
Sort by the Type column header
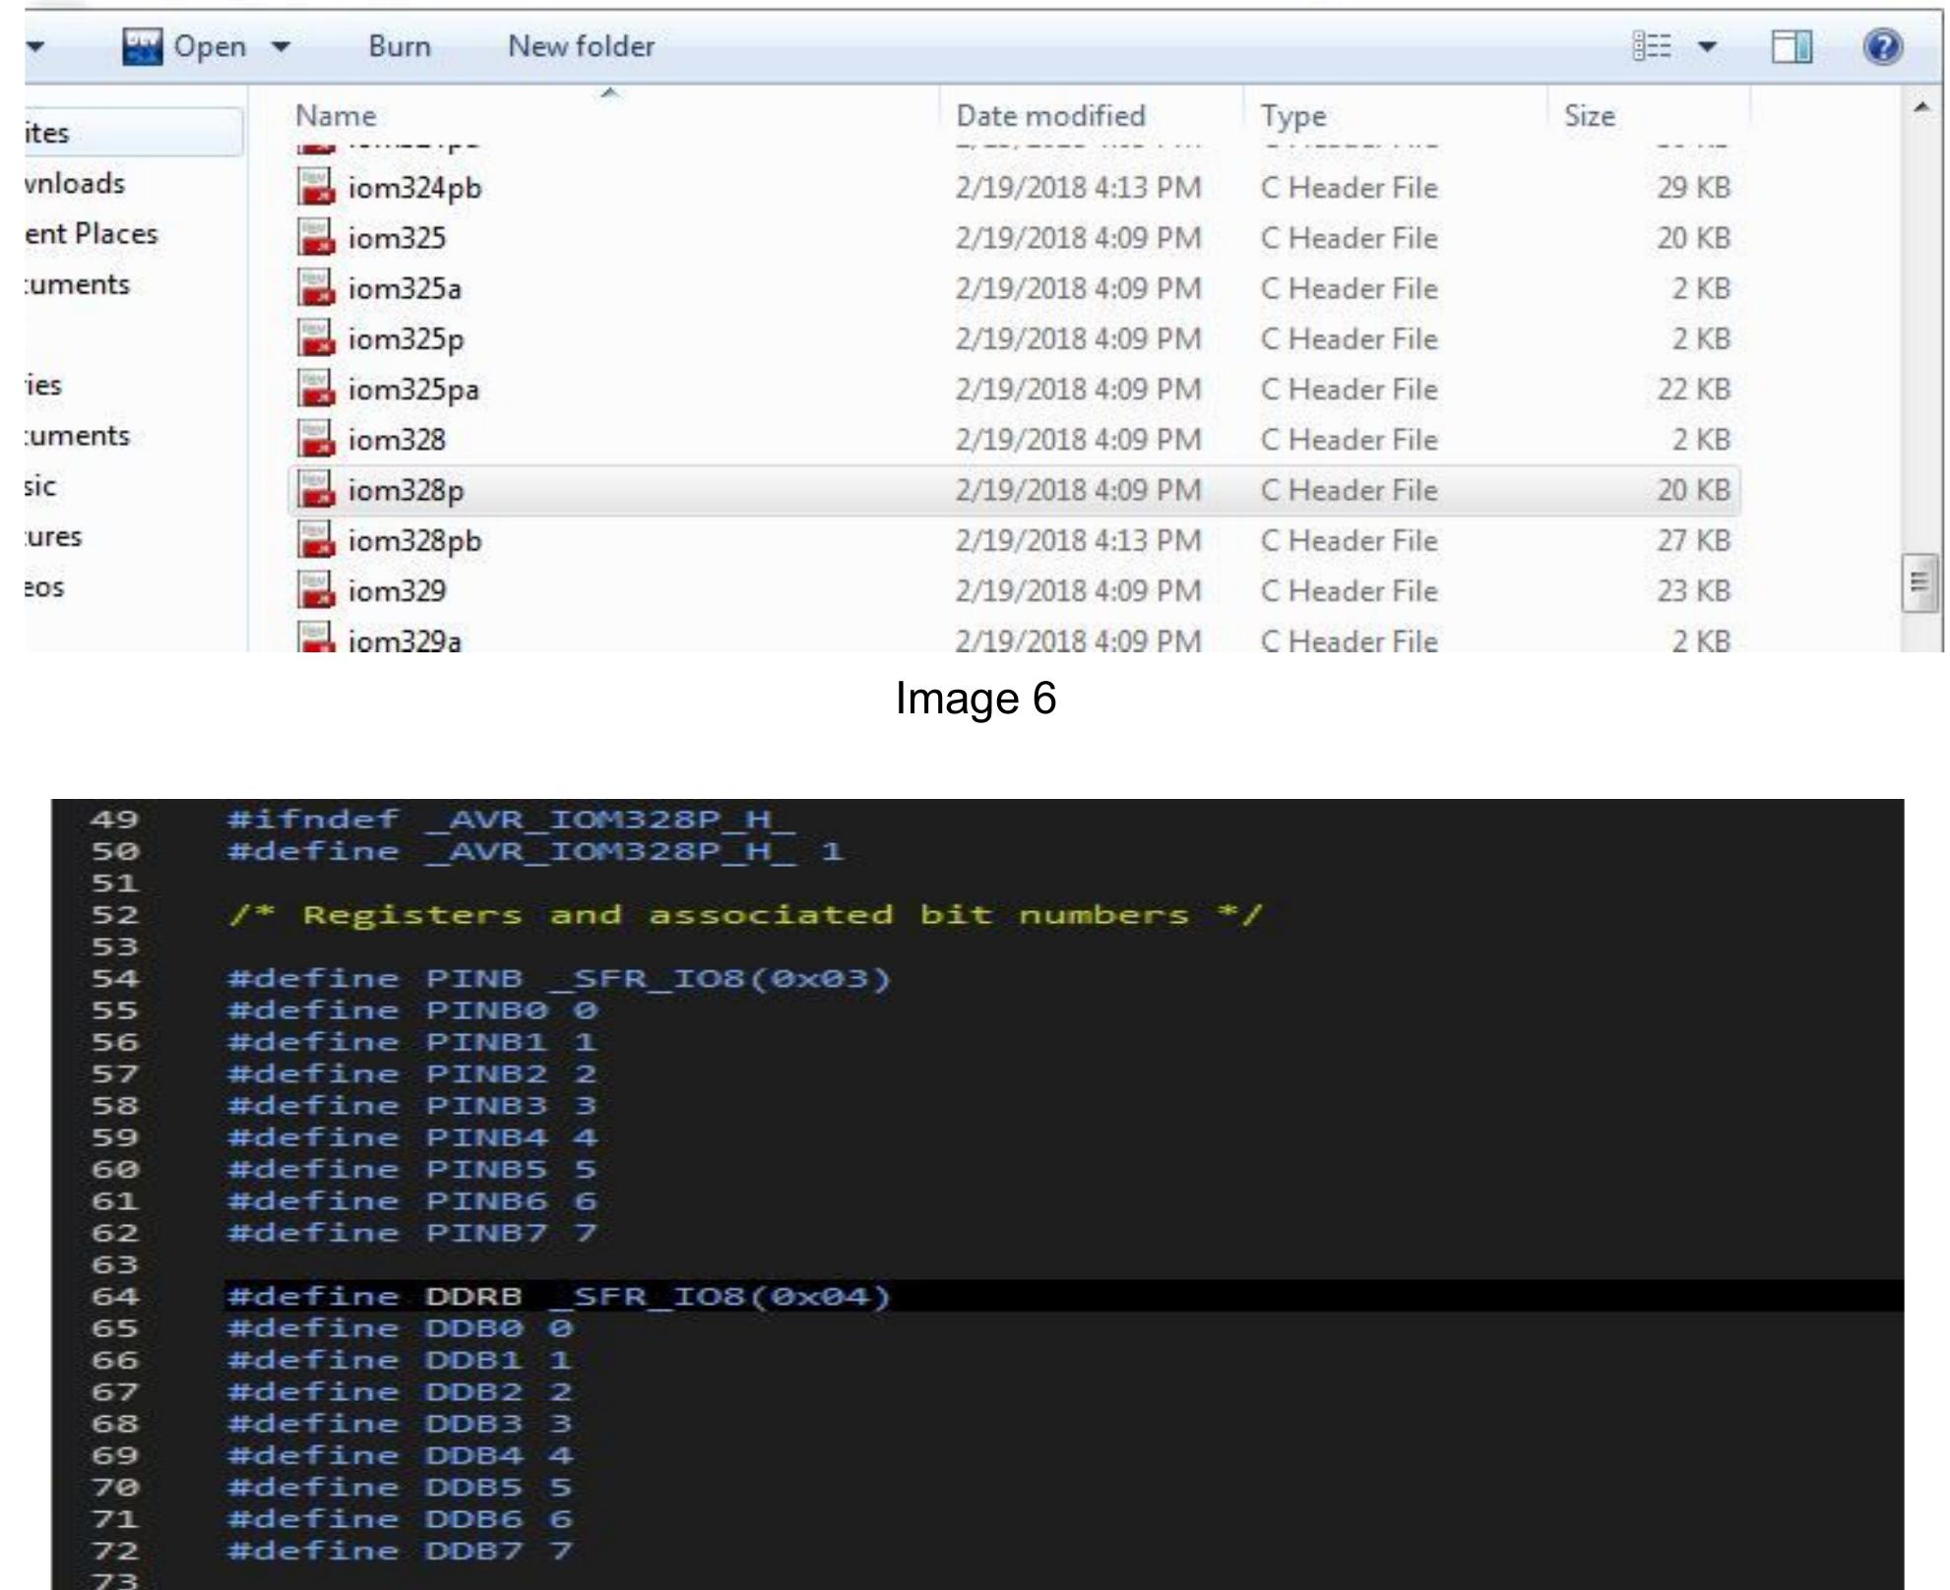[x=1292, y=116]
